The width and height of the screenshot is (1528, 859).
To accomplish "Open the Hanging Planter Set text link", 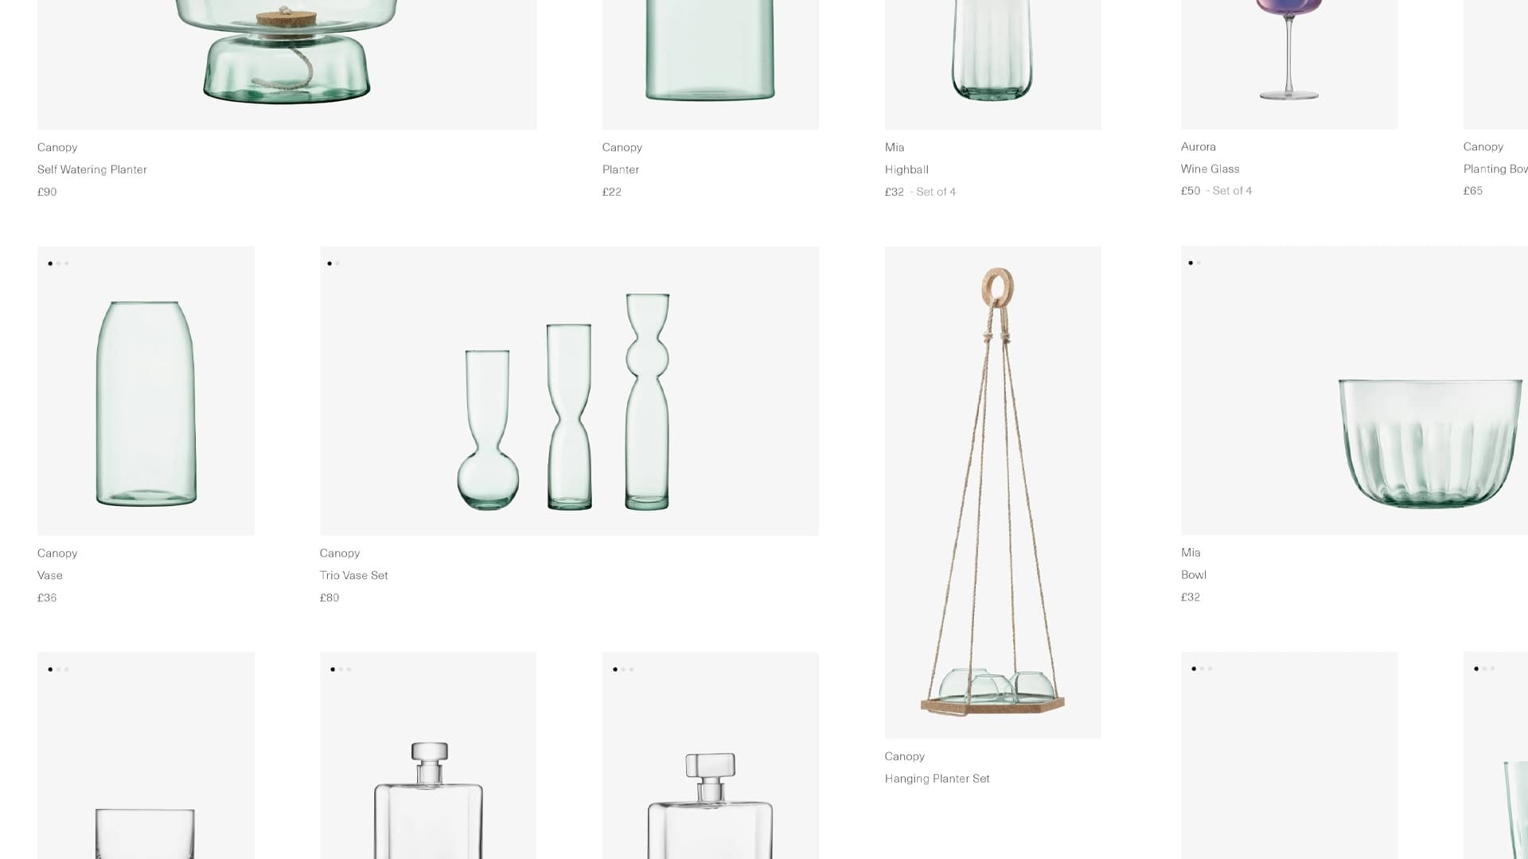I will [937, 779].
